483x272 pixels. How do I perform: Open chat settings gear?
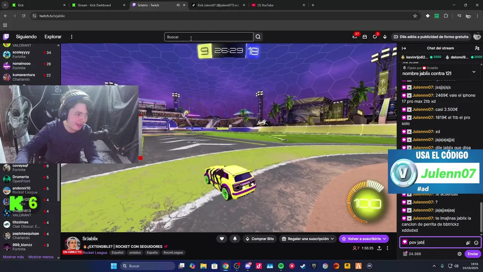click(x=460, y=254)
